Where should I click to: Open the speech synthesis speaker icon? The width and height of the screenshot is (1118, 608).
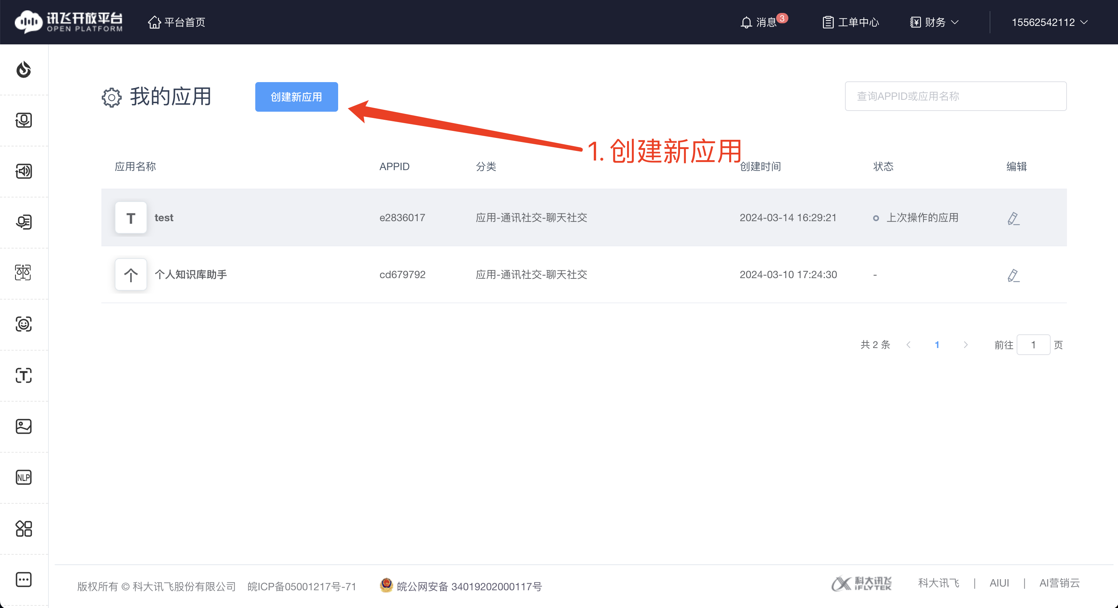coord(24,171)
